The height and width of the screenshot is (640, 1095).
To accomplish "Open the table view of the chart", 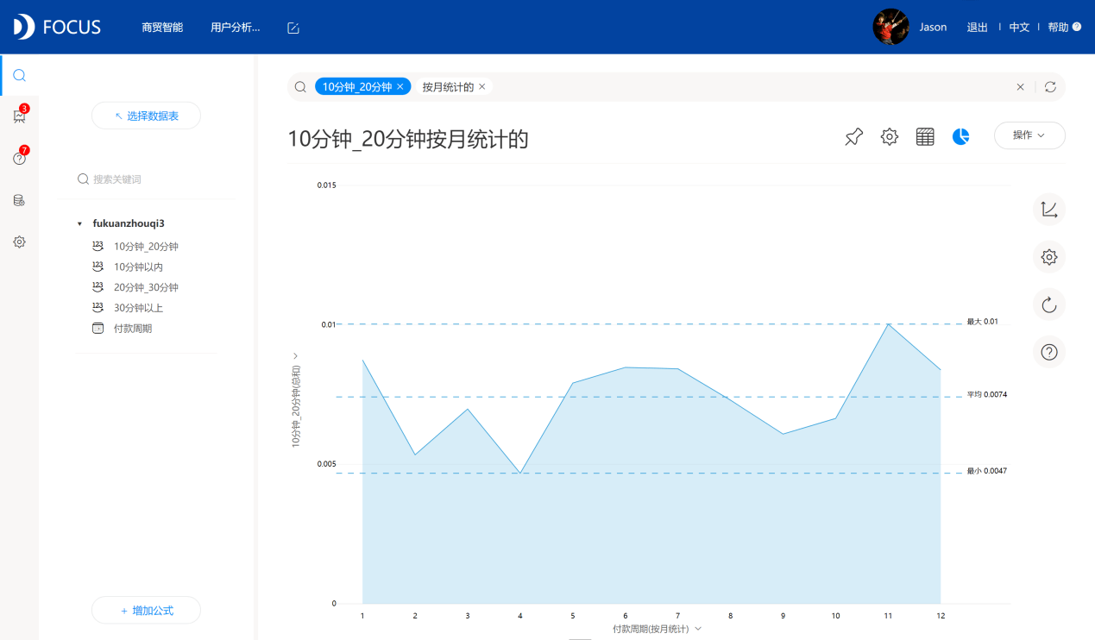I will [924, 136].
